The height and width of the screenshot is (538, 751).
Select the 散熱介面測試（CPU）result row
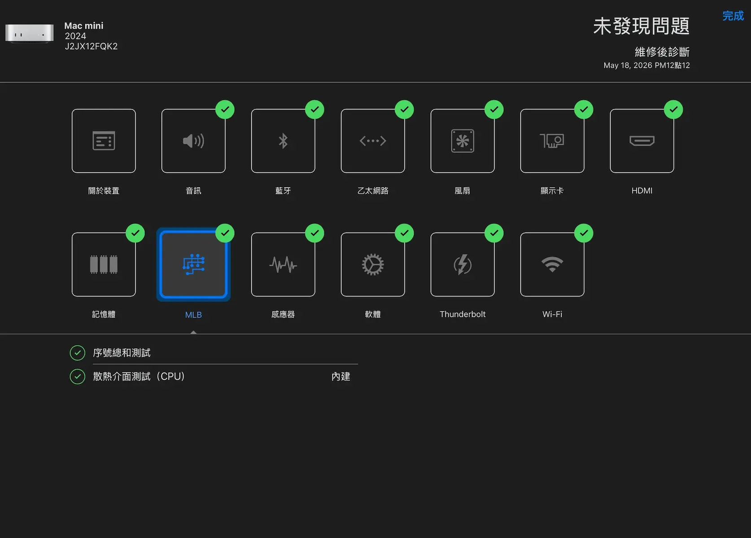[214, 377]
